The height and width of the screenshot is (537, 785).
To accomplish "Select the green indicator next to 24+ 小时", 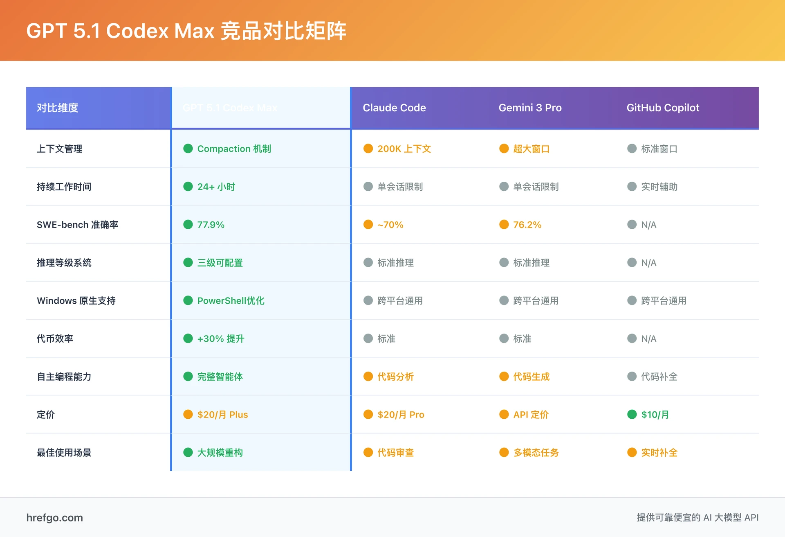I will pyautogui.click(x=188, y=187).
